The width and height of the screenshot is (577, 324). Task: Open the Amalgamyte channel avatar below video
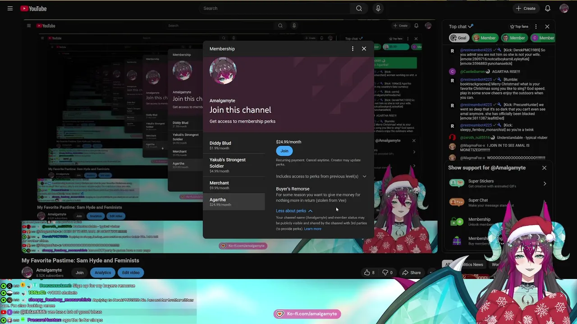tap(27, 272)
